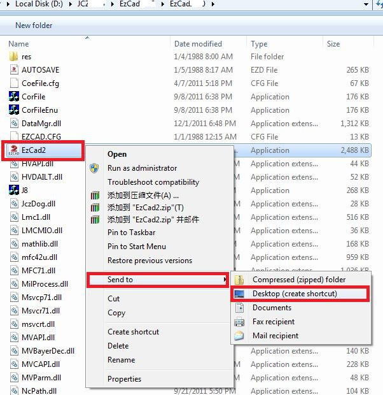Image resolution: width=383 pixels, height=395 pixels.
Task: Sort by the Size column header
Action: click(333, 44)
